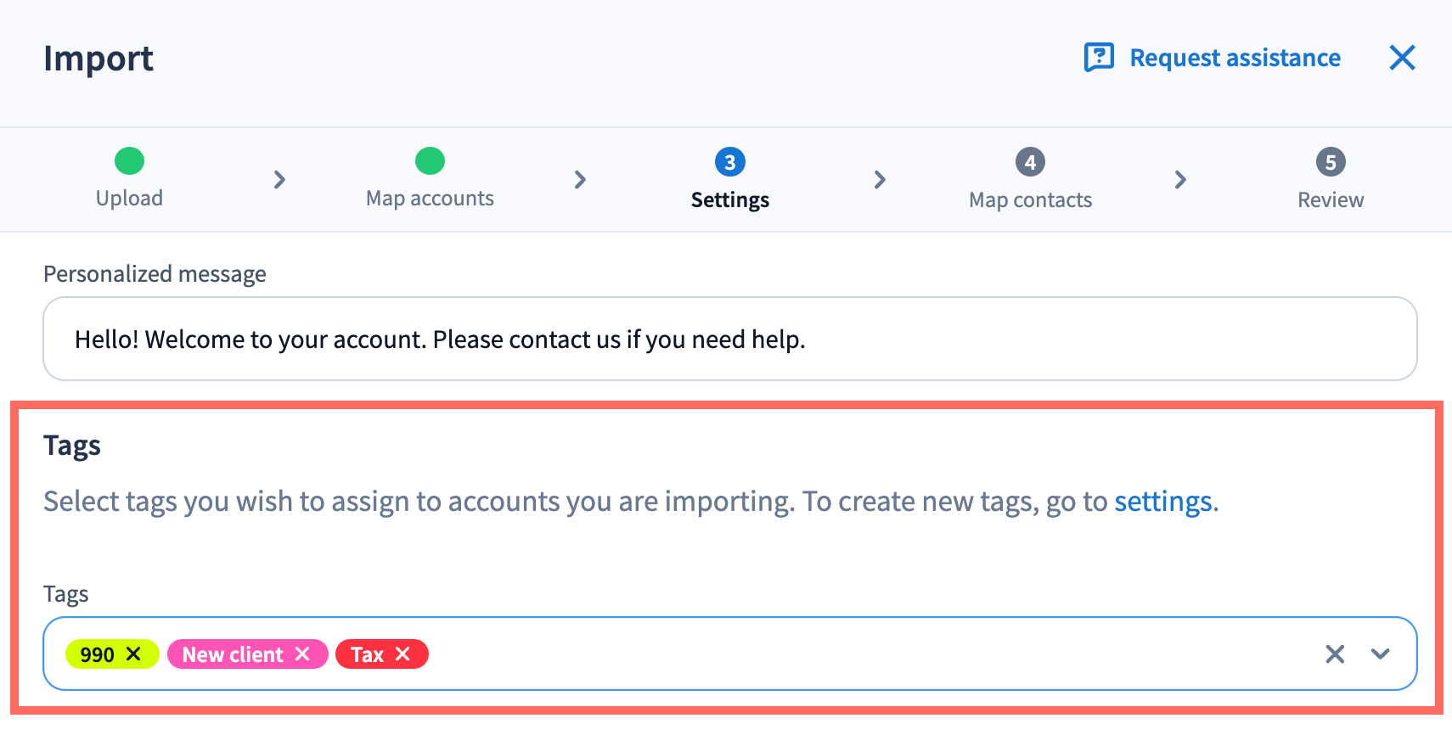Click inside the Tags selection field
This screenshot has height=735, width=1452.
849,654
